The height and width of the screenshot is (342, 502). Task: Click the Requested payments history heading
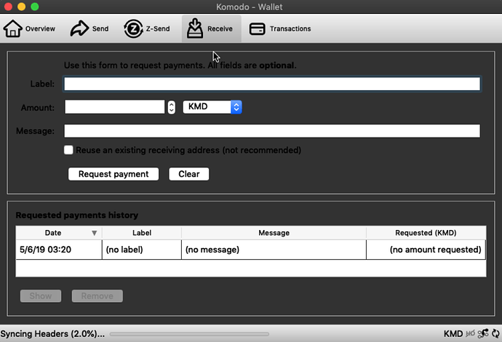click(x=77, y=215)
